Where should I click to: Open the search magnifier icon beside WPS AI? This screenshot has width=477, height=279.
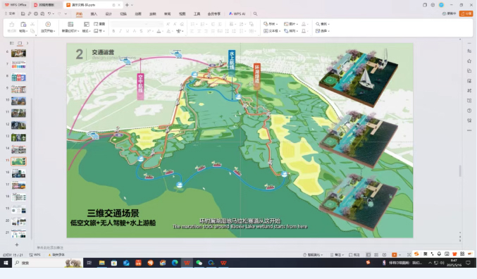click(255, 13)
